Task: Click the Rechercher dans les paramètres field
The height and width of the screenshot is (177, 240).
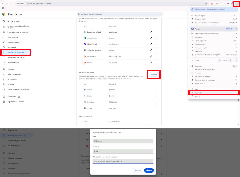Action: click(x=120, y=14)
